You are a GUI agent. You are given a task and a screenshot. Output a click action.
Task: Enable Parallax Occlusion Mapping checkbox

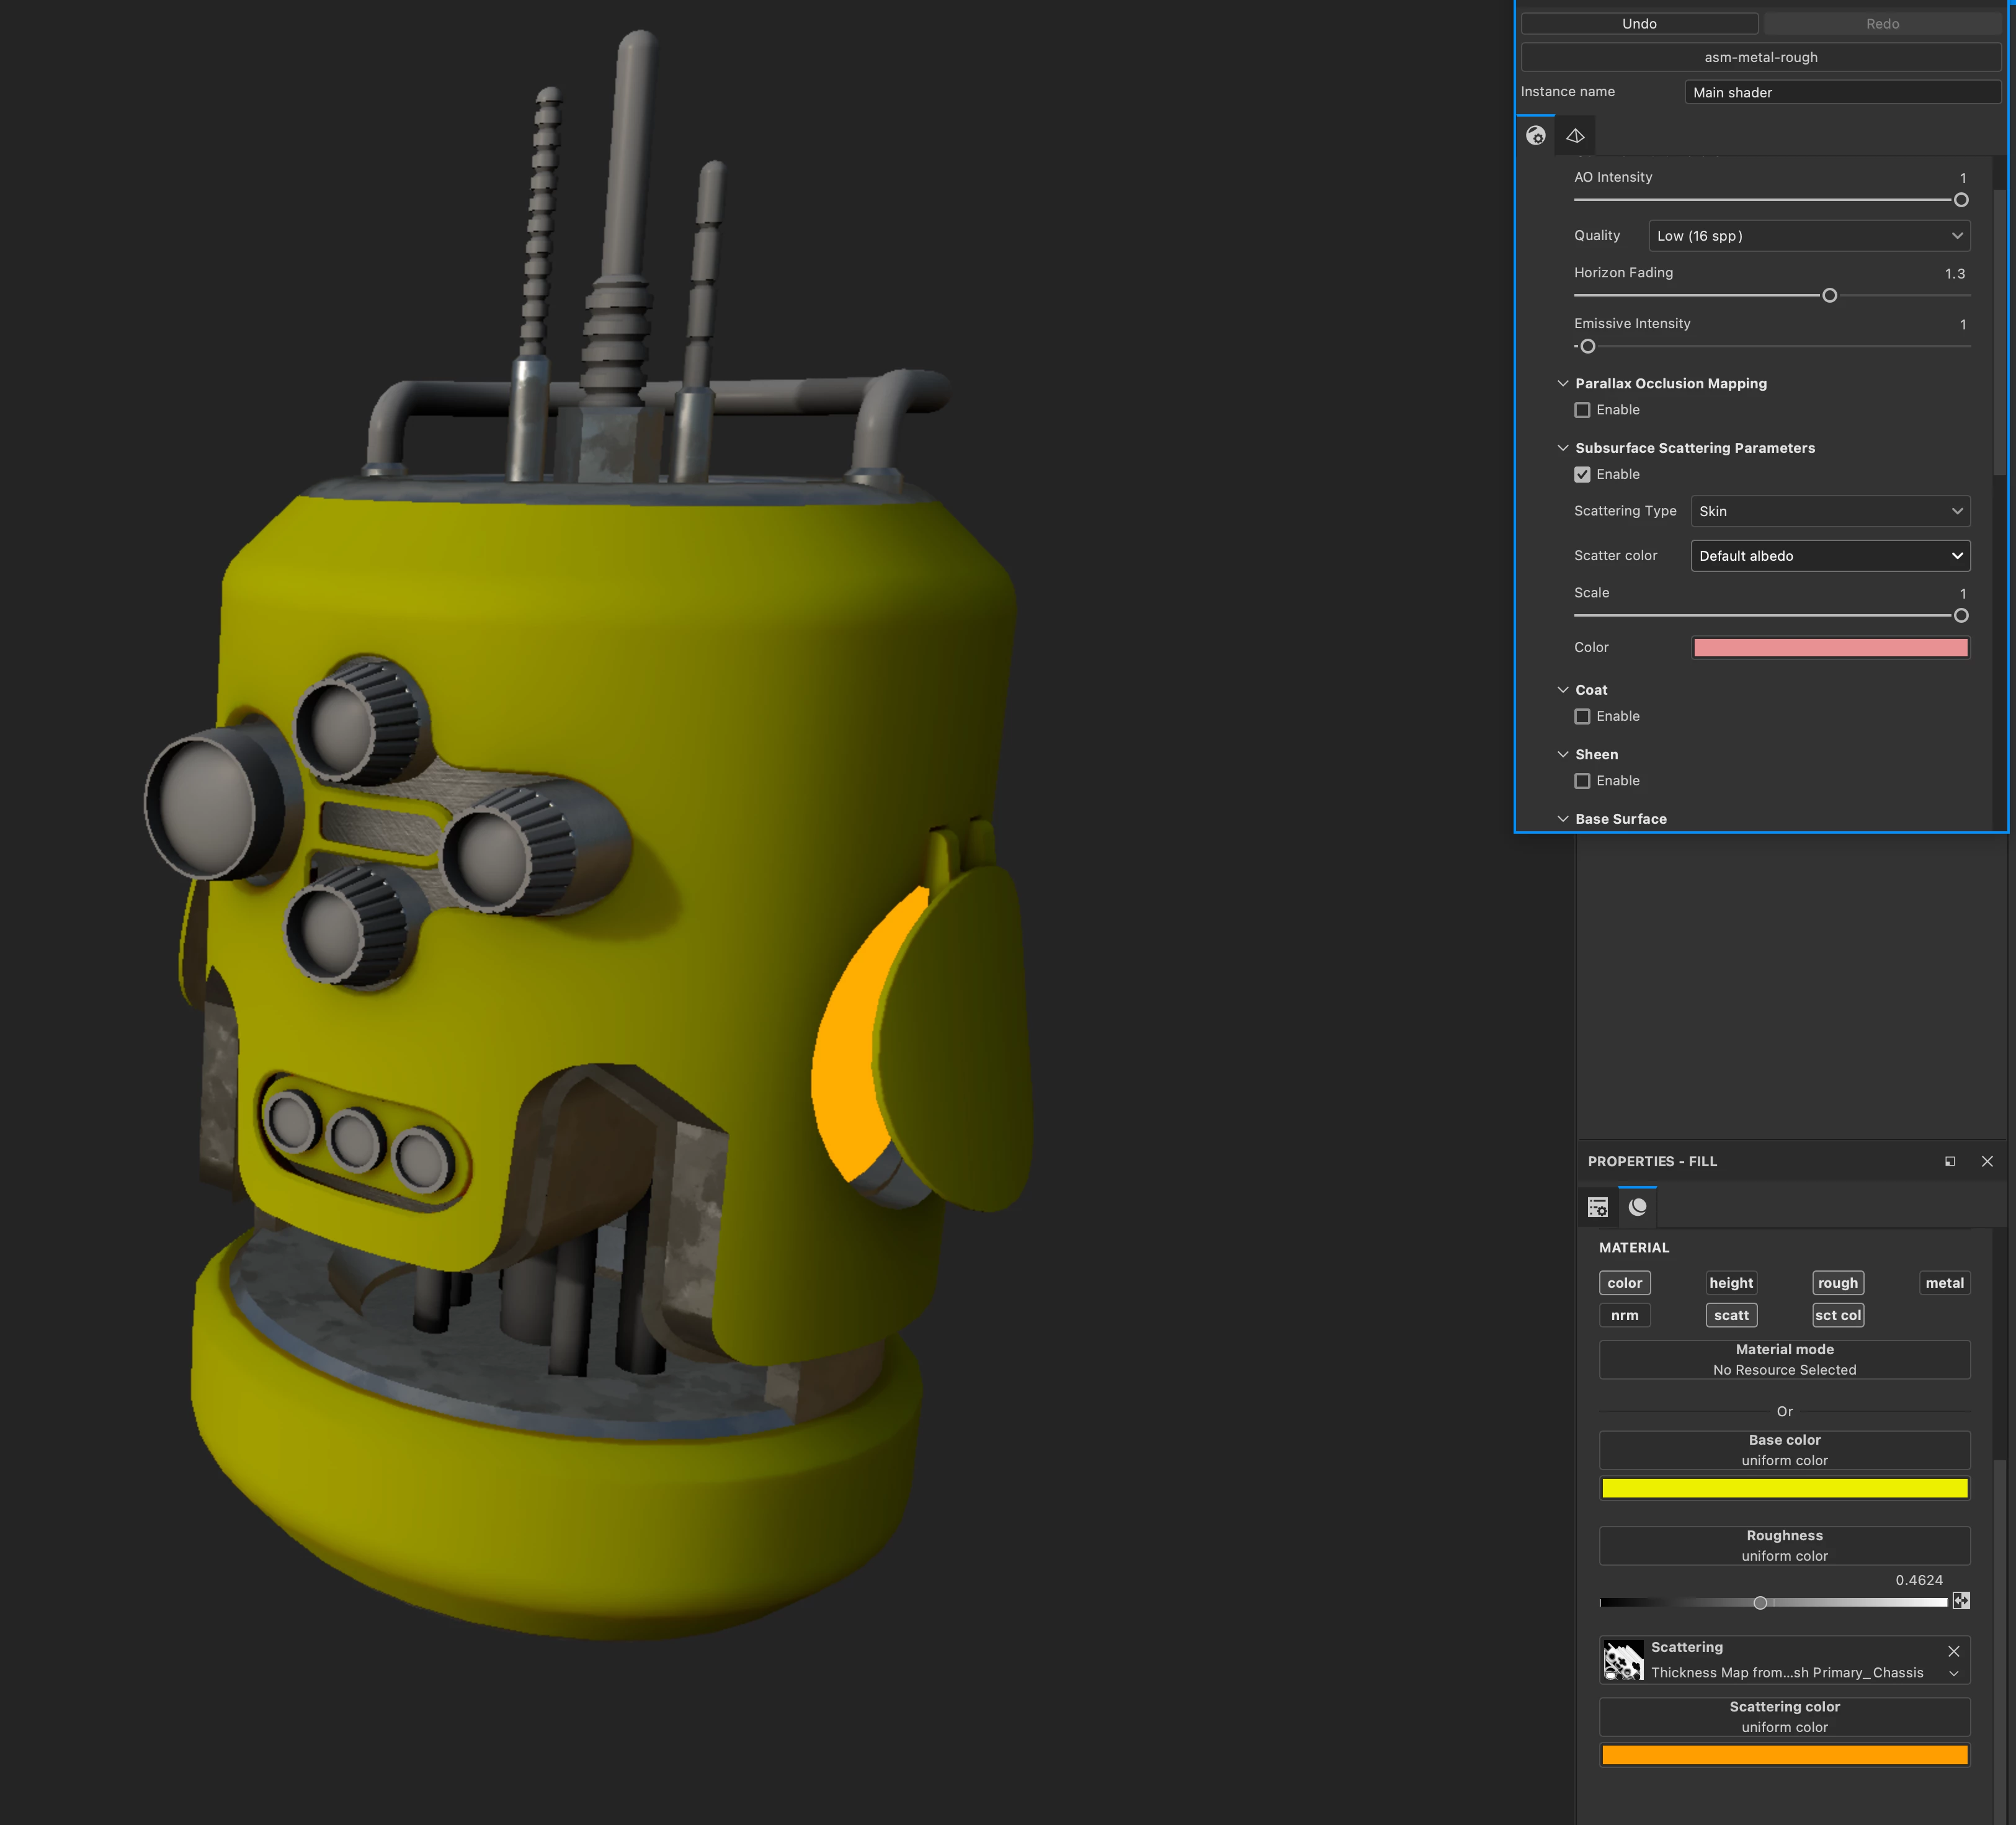point(1582,410)
